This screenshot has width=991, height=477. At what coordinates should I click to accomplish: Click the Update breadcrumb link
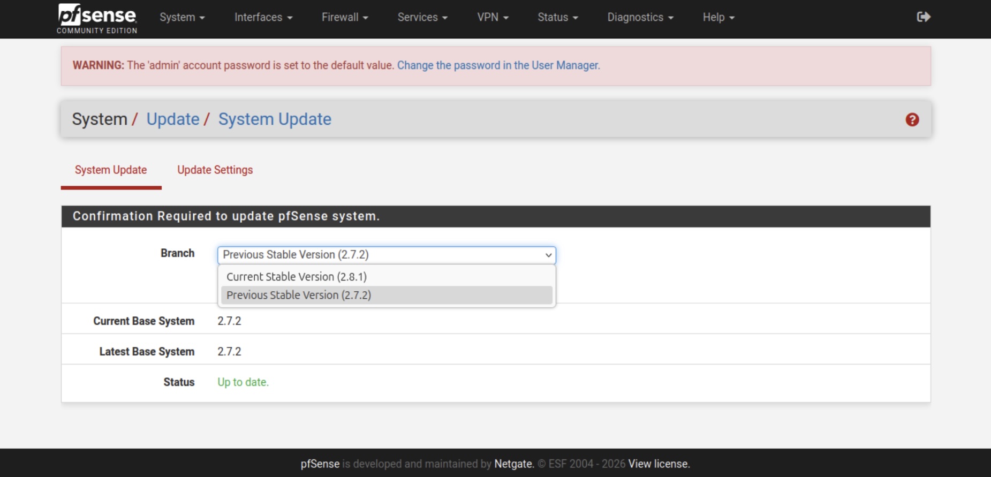point(173,119)
